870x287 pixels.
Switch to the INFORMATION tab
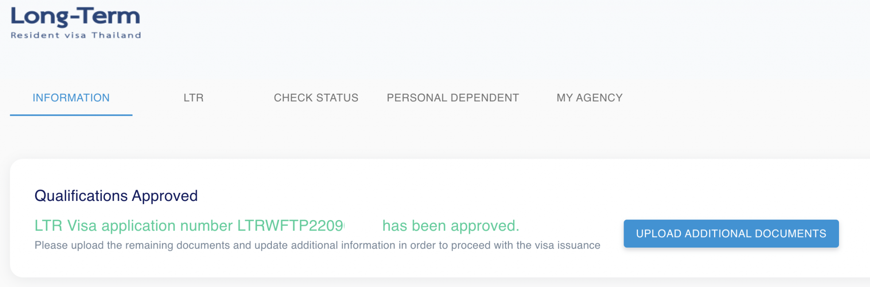coord(71,98)
